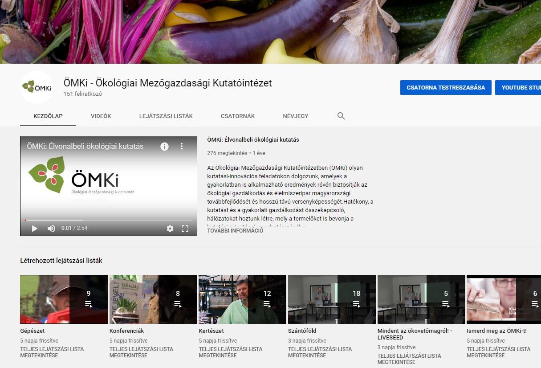The height and width of the screenshot is (368, 541).
Task: Click the featured video title link
Action: point(253,140)
